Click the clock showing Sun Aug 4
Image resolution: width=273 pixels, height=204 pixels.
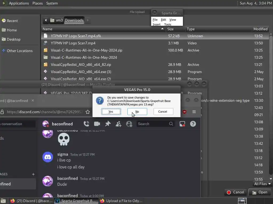click(256, 3)
